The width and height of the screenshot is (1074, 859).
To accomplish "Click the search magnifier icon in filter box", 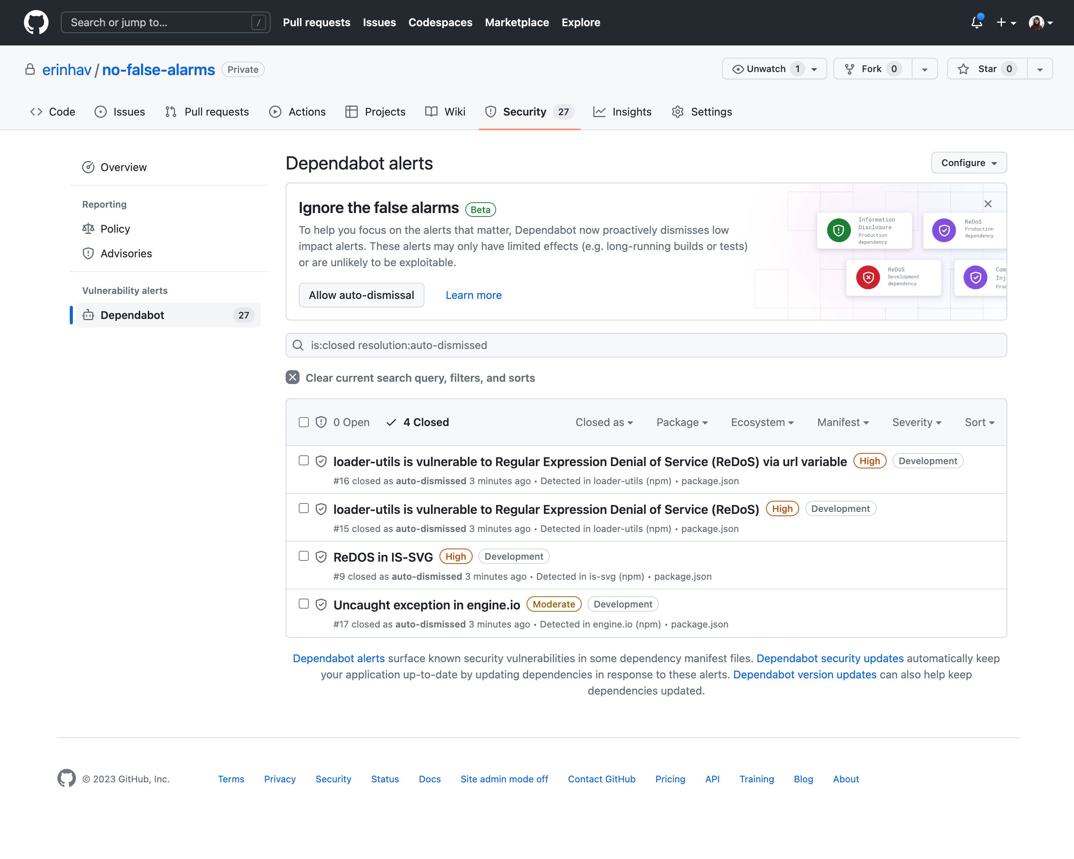I will pyautogui.click(x=298, y=345).
